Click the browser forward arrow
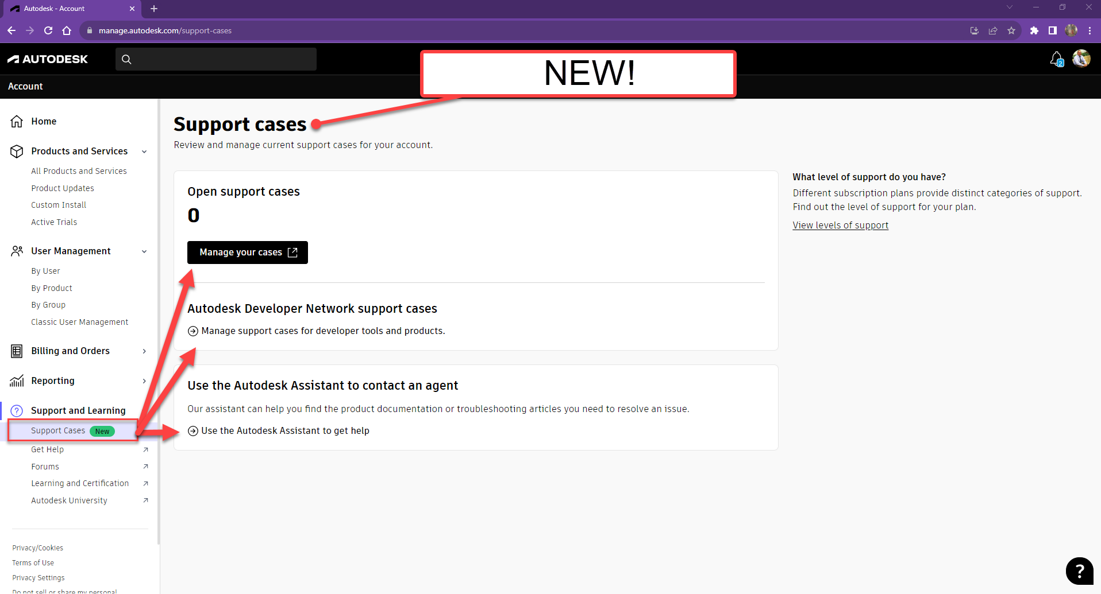The image size is (1101, 594). tap(30, 30)
